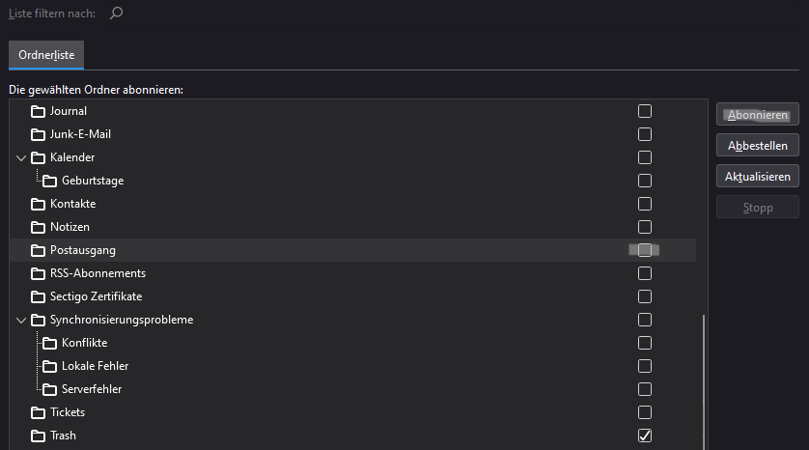Select the Ordnerliste tab

(x=46, y=55)
